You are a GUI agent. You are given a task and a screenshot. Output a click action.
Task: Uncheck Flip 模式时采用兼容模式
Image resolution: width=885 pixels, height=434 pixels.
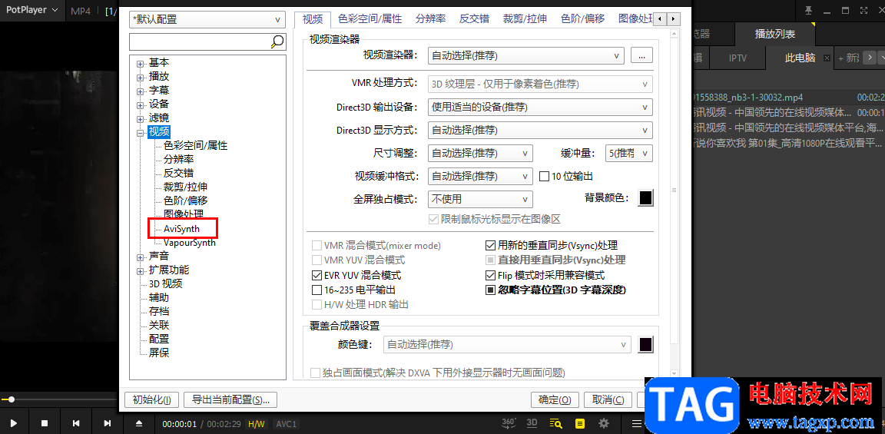coord(490,276)
